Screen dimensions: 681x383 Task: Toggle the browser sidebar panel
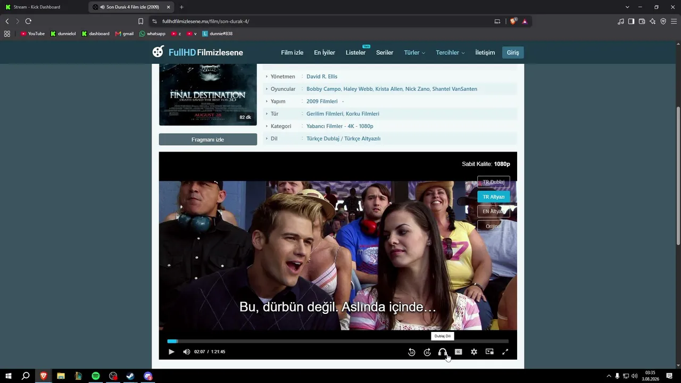click(631, 21)
